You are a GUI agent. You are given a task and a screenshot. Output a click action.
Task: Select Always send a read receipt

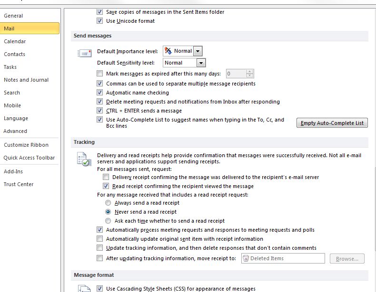[x=108, y=203]
